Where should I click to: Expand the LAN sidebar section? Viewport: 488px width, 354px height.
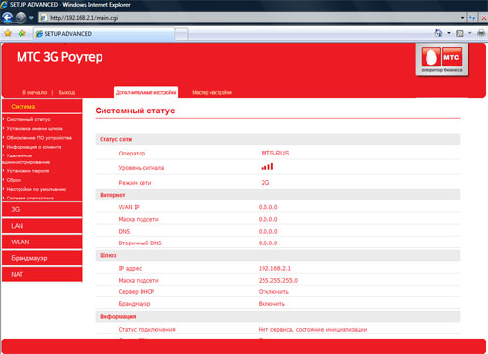point(42,226)
